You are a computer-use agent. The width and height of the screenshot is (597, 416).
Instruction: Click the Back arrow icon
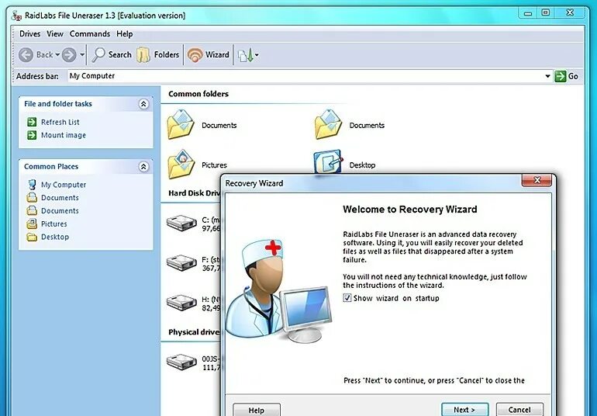pos(26,55)
